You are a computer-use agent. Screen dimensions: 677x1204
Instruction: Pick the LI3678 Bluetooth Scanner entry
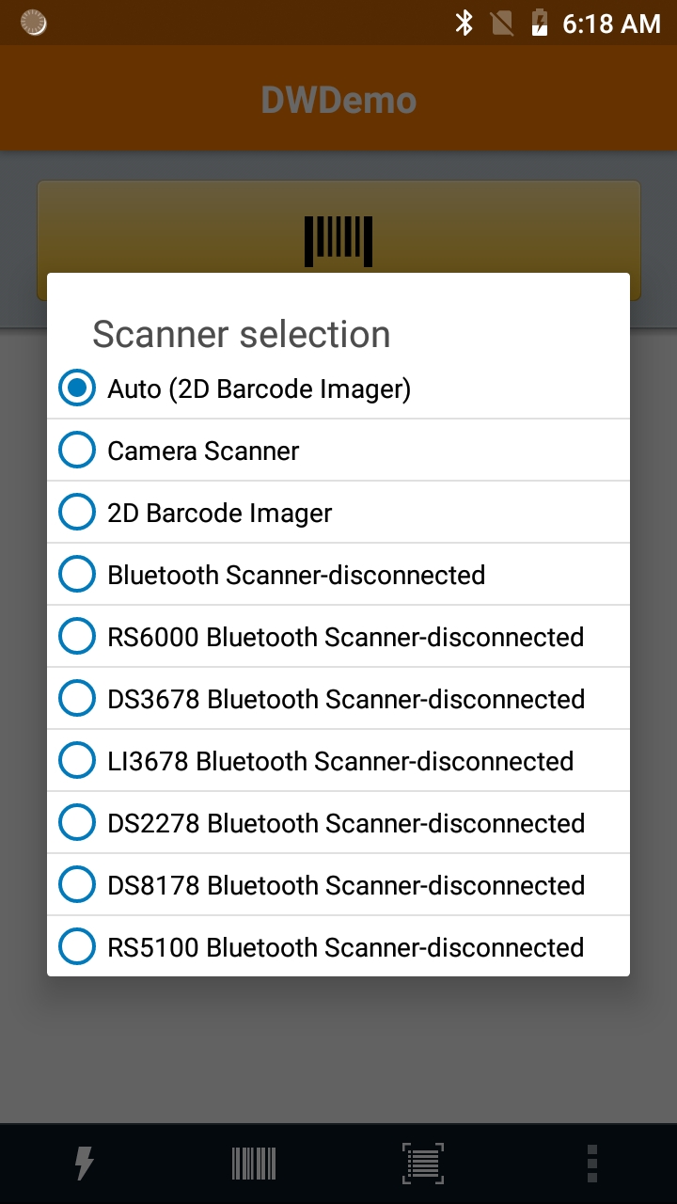pos(77,761)
